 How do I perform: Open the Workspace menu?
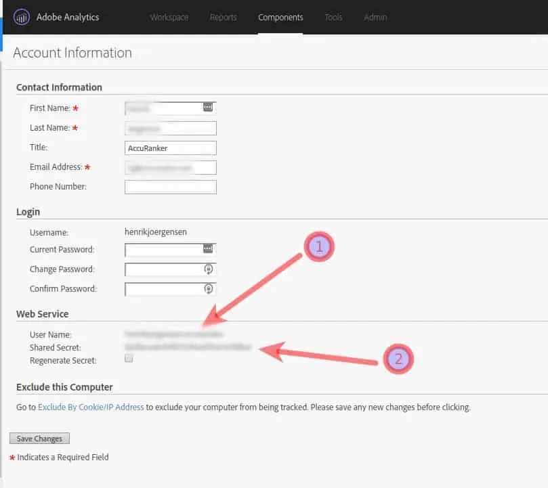tap(169, 18)
